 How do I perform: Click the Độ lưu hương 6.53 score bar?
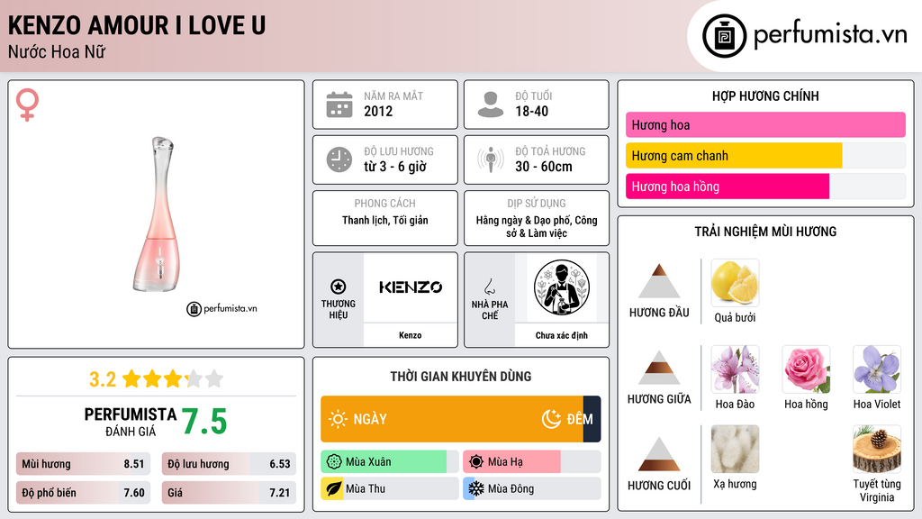pos(229,464)
